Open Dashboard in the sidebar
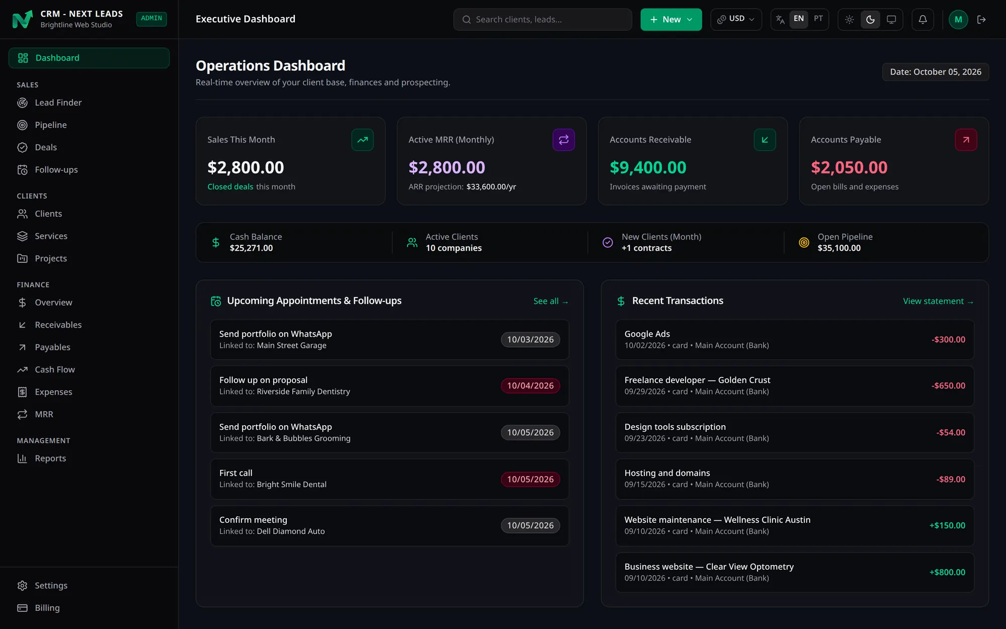The image size is (1006, 629). [x=89, y=58]
